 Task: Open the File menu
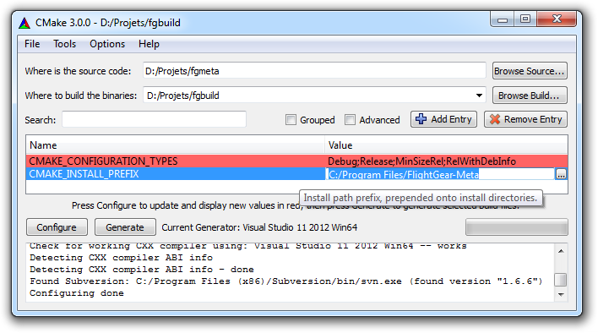tap(32, 44)
